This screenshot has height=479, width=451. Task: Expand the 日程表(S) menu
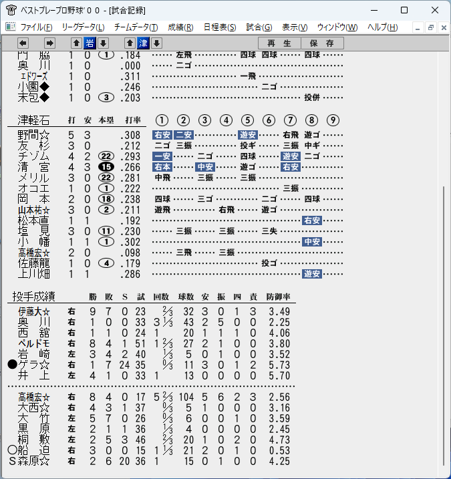220,27
